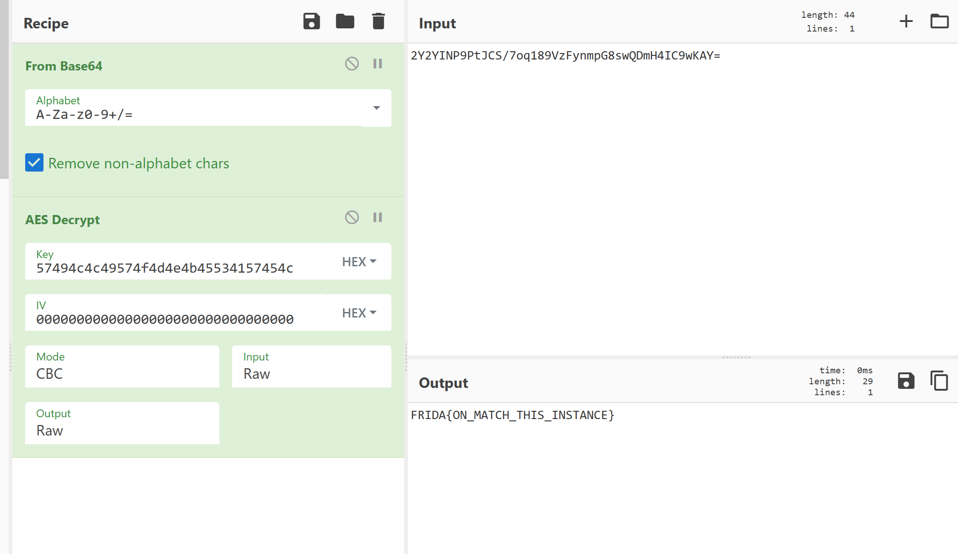Open Key format HEX dropdown

tap(359, 262)
